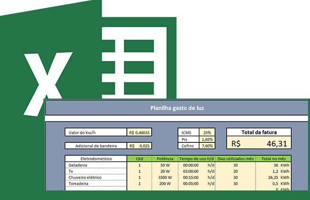Screen dimensions: 310x200
Task: Click the Torradeira row name
Action: point(79,183)
